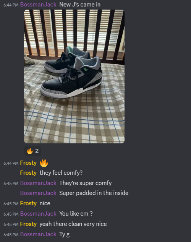Screen dimensions: 191x242
Task: Click BossmanJack name beside "Super padded in the inside"
Action: (38, 193)
